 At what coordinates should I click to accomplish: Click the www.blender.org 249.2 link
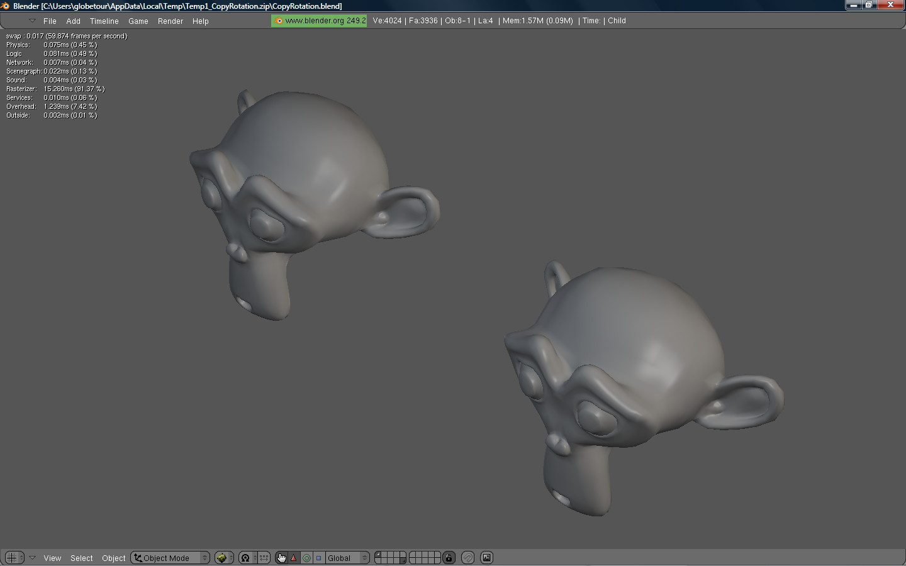tap(319, 21)
